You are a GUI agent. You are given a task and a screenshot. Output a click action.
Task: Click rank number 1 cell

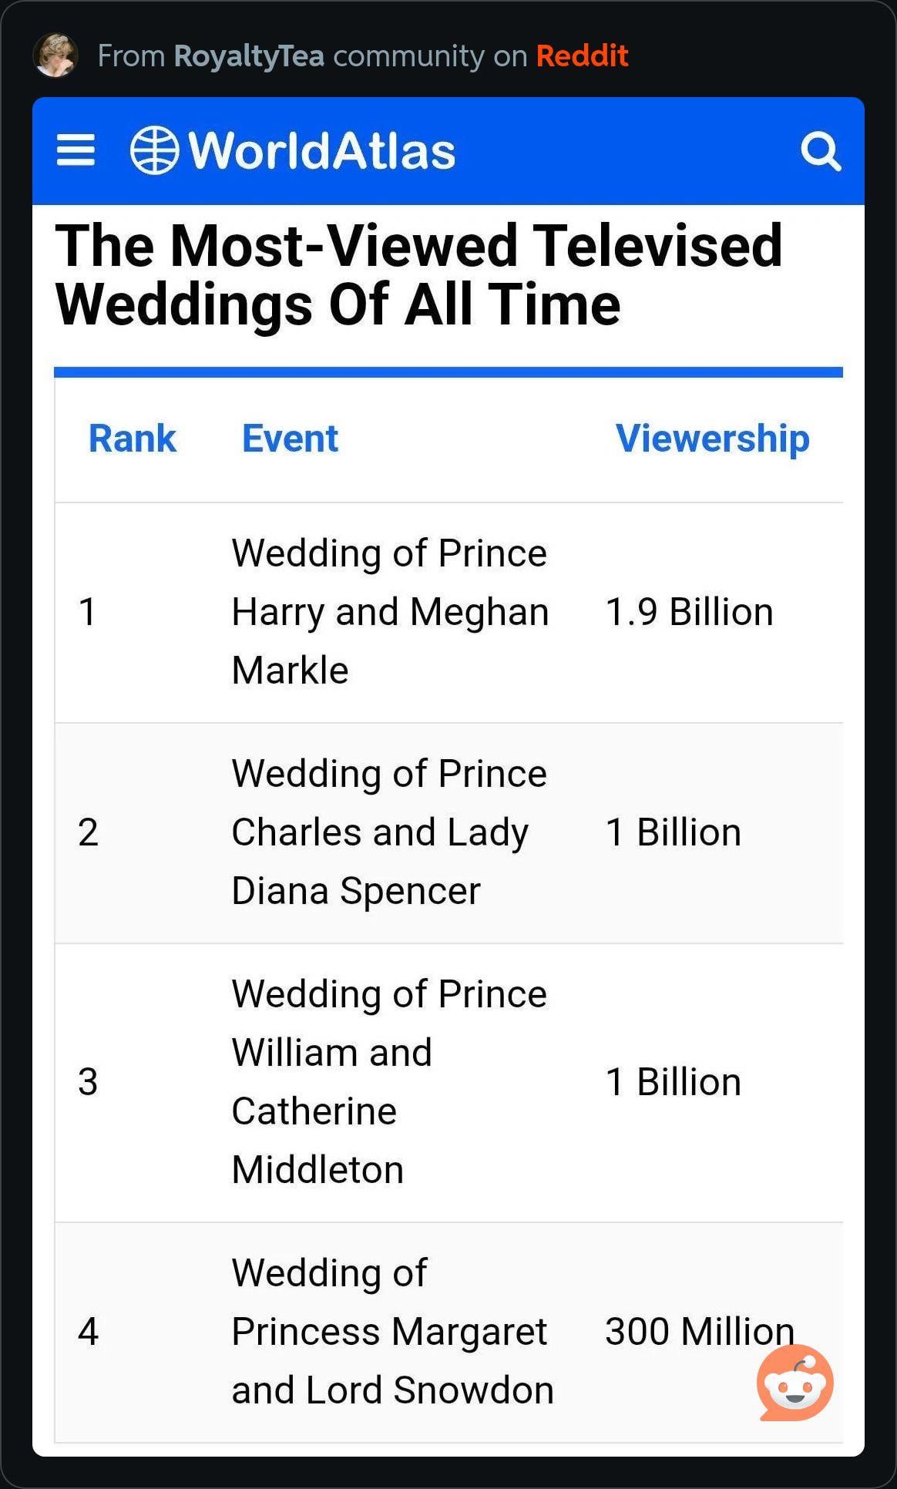(x=88, y=612)
